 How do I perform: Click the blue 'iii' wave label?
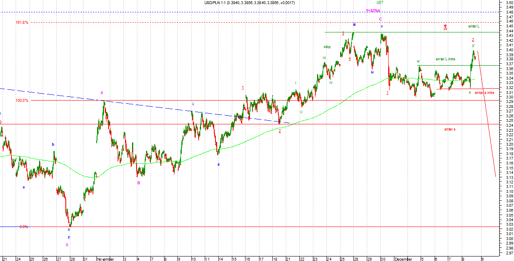(354, 25)
